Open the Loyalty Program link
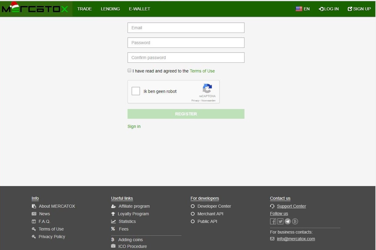 tap(133, 214)
